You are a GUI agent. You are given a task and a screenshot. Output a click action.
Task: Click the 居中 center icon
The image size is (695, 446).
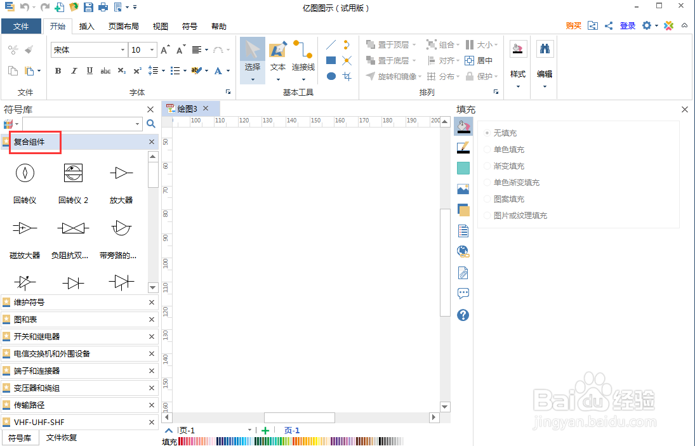pos(479,60)
